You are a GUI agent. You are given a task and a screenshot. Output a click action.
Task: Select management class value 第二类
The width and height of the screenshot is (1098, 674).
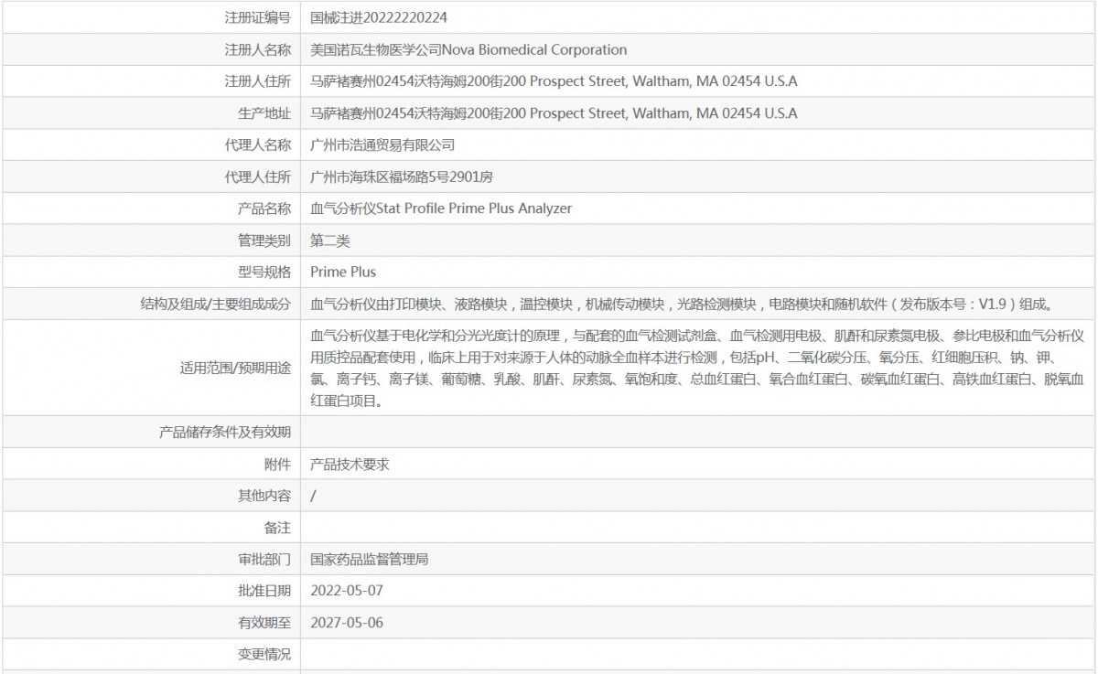(330, 241)
